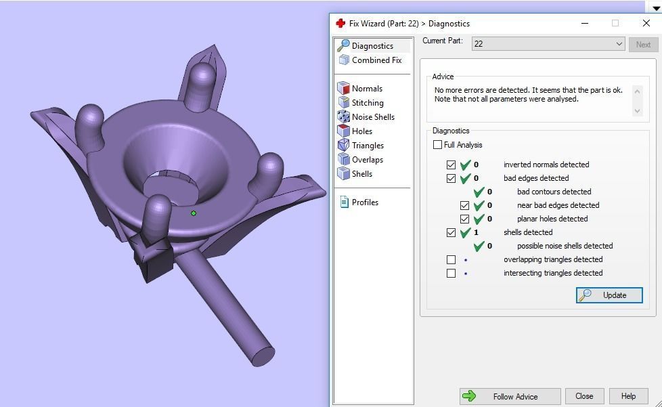The height and width of the screenshot is (407, 662).
Task: Open the Diagnostics page
Action: (x=372, y=45)
